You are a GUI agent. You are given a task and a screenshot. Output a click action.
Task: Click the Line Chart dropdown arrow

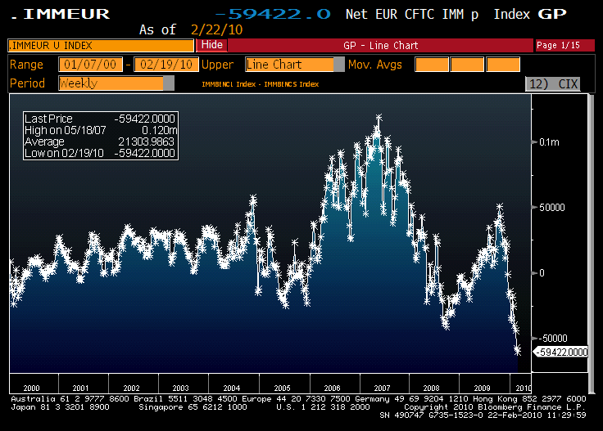pyautogui.click(x=339, y=65)
